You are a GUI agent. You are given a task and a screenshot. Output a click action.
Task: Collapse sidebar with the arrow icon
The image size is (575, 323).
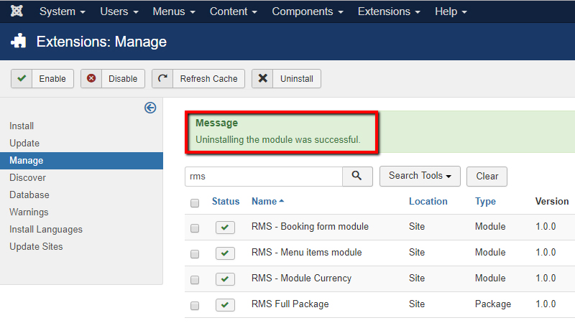coord(150,108)
